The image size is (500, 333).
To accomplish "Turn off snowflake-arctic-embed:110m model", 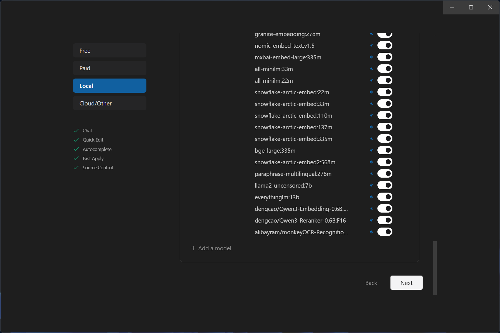I will tap(385, 115).
